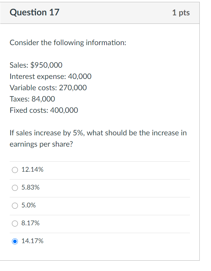This screenshot has width=211, height=271.
Task: Click the Sales: $950,000 line
Action: 36,65
